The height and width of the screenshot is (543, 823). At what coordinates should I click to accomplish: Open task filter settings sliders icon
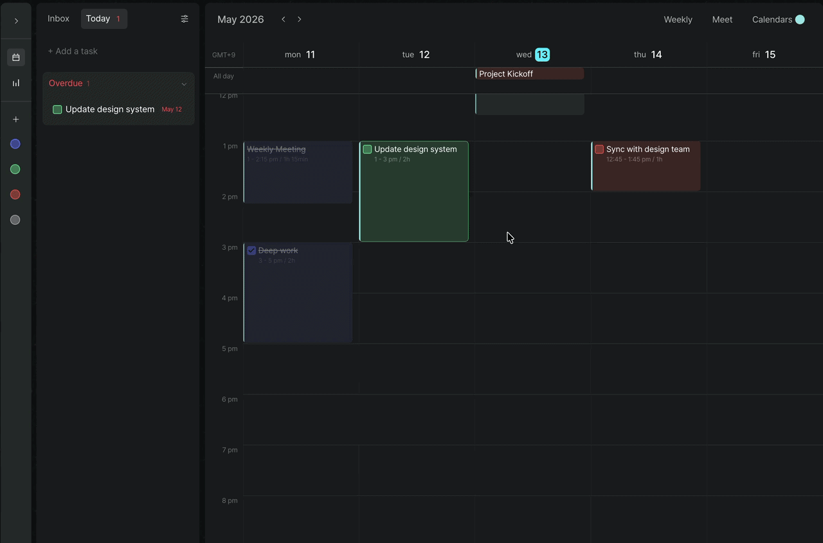[185, 19]
